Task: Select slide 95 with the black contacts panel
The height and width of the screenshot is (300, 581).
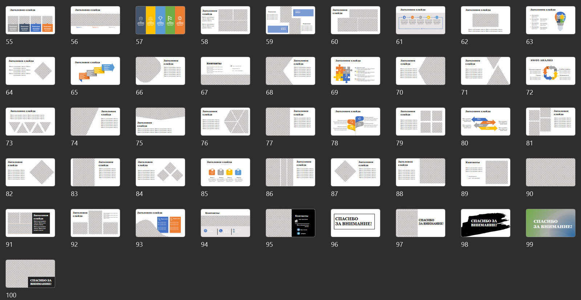Action: 290,223
